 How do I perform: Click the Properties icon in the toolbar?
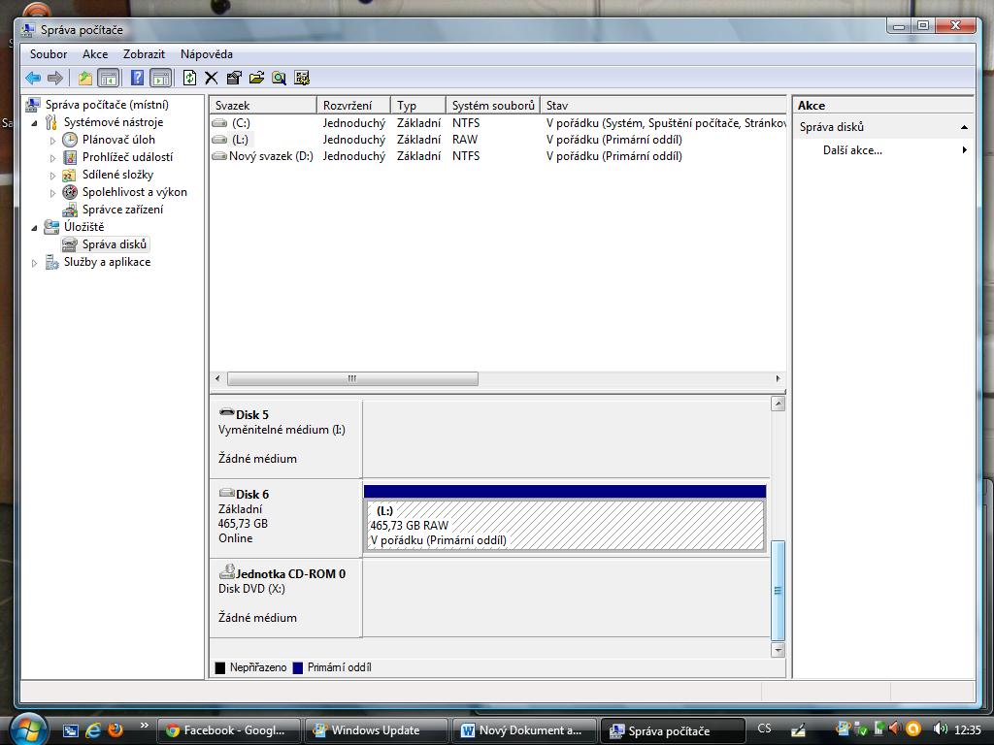(234, 79)
